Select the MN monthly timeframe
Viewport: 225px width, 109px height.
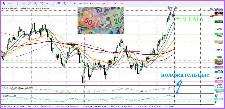pyautogui.click(x=121, y=3)
